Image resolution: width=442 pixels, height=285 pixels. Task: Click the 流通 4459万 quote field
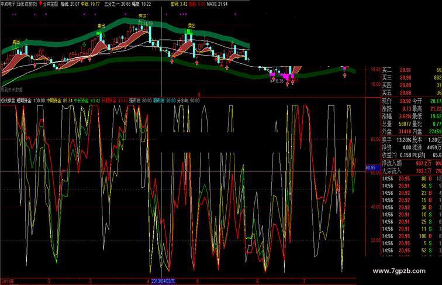[427, 147]
